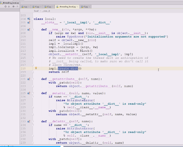
Task: Click the video progress bar knob
Action: [x=62, y=146]
